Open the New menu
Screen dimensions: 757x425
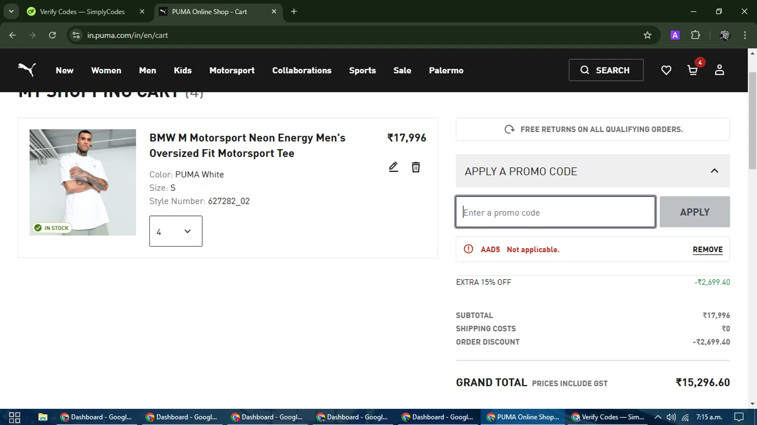point(65,70)
